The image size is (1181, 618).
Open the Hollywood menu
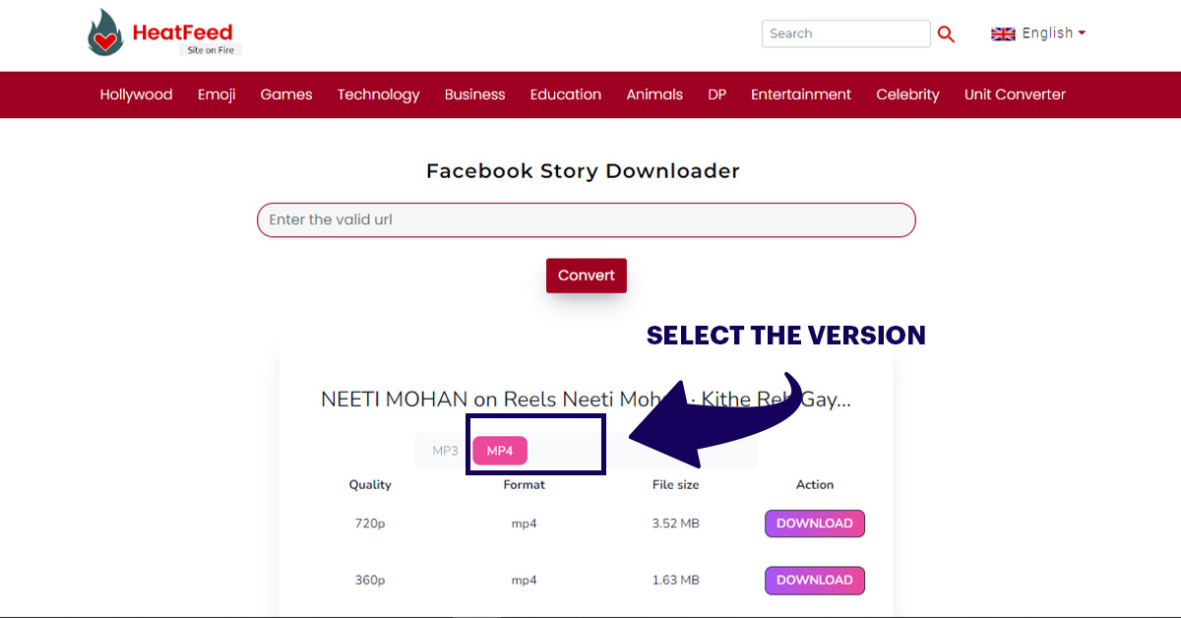[136, 94]
